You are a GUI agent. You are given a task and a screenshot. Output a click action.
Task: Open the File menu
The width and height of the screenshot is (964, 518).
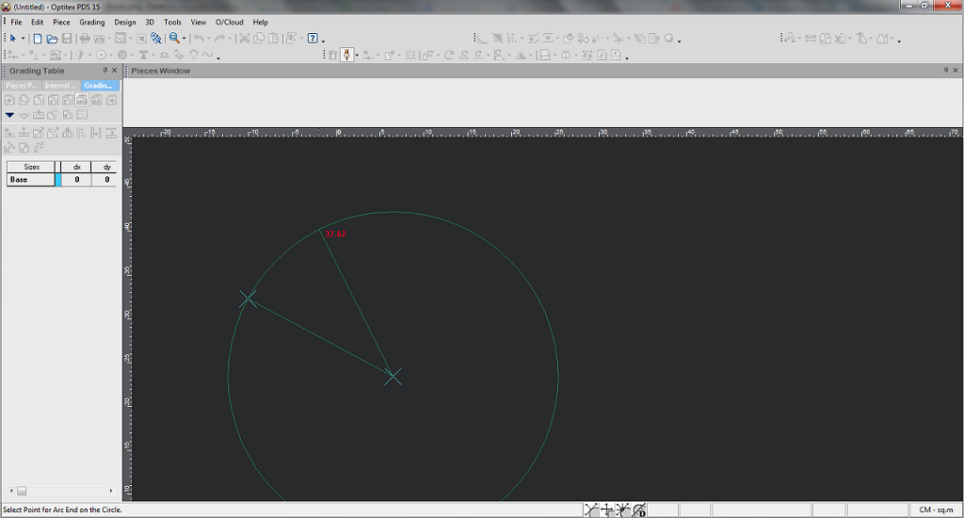[x=17, y=23]
